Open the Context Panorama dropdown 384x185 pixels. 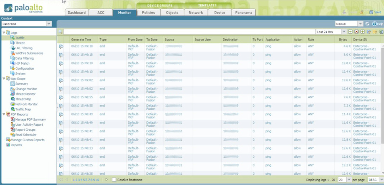49,24
